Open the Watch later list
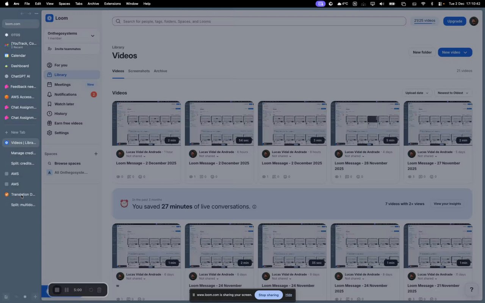 (x=72, y=104)
